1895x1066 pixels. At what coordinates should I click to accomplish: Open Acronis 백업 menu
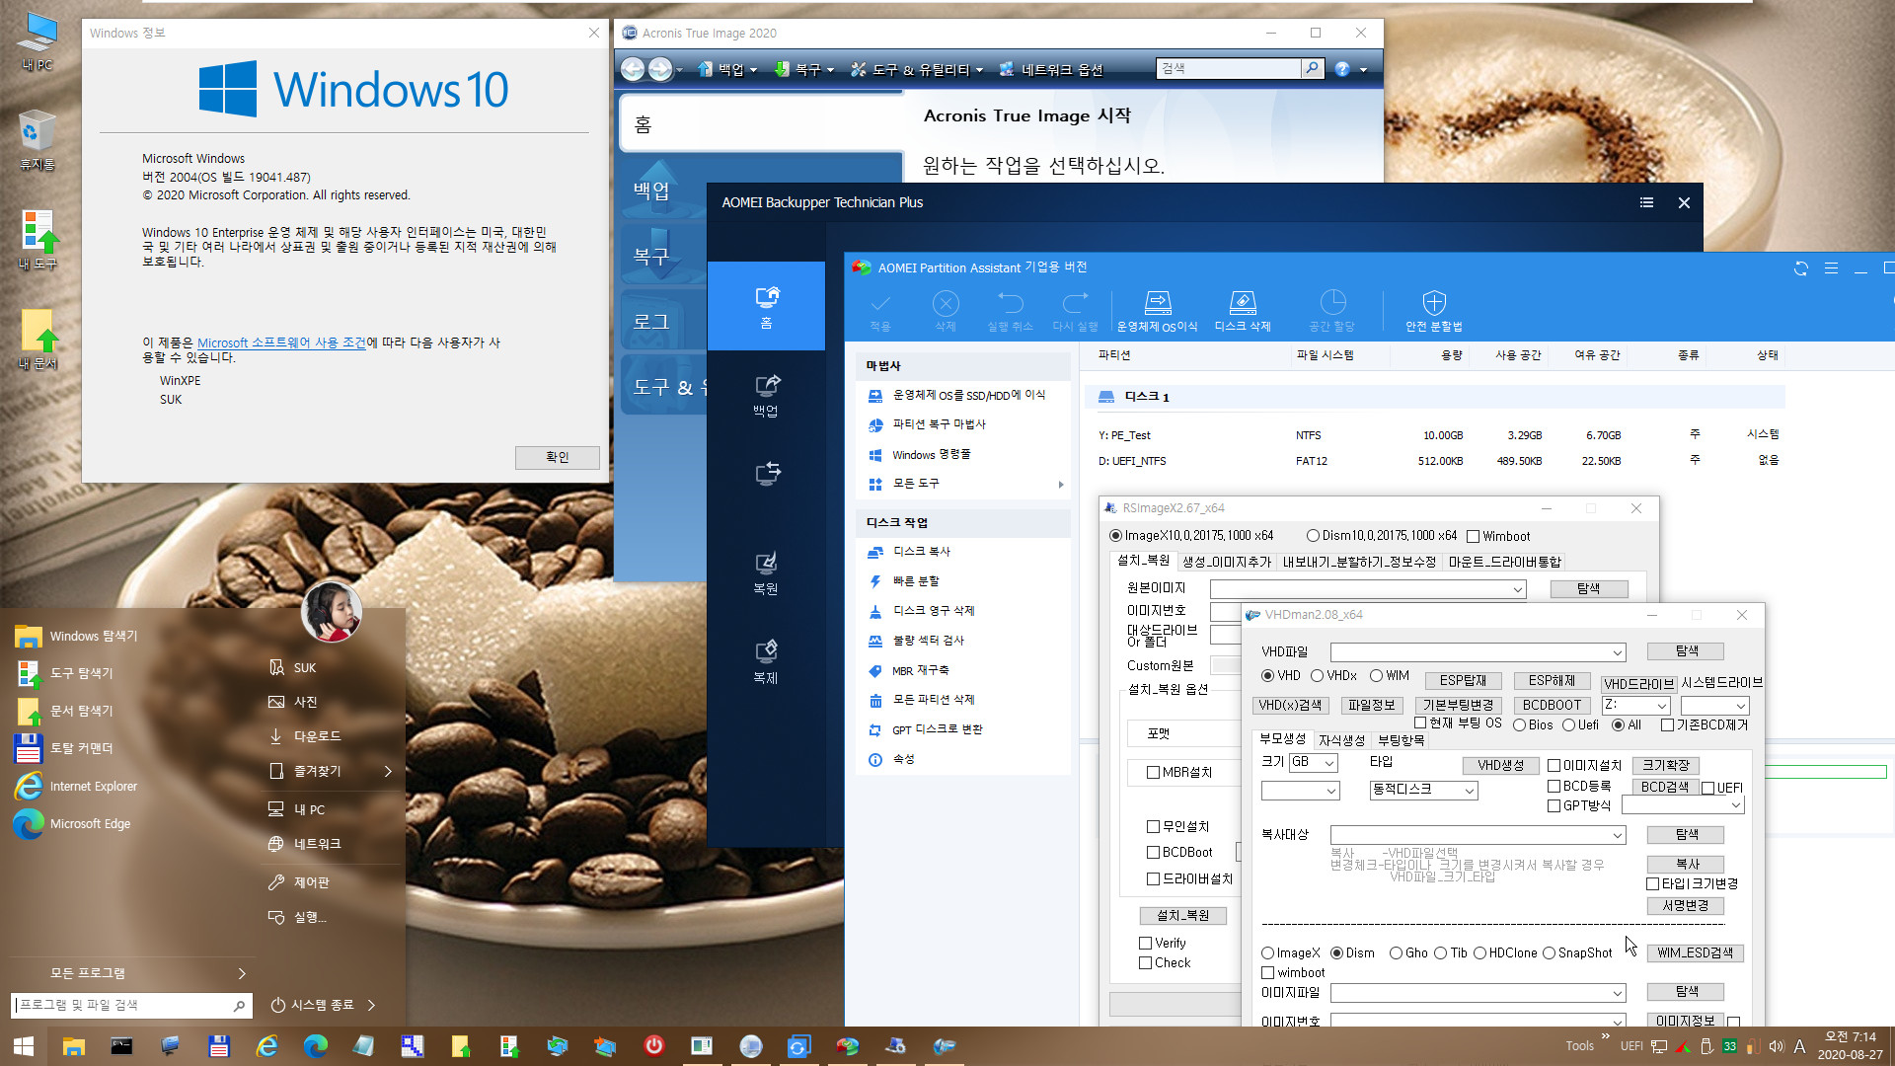tap(727, 69)
